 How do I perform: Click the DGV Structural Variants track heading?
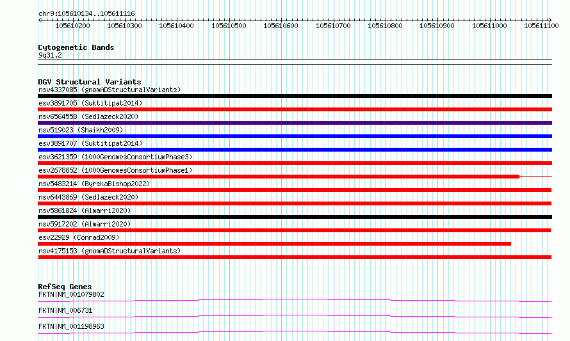click(x=90, y=82)
